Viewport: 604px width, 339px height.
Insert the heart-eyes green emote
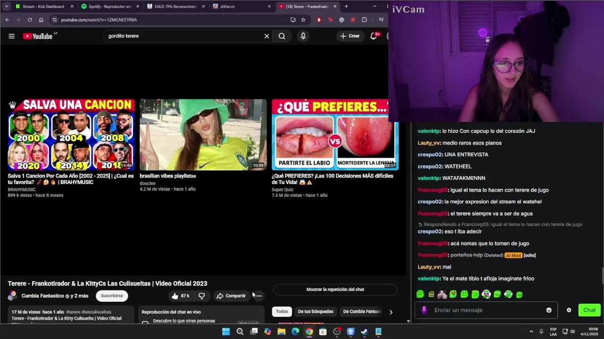coord(453,294)
